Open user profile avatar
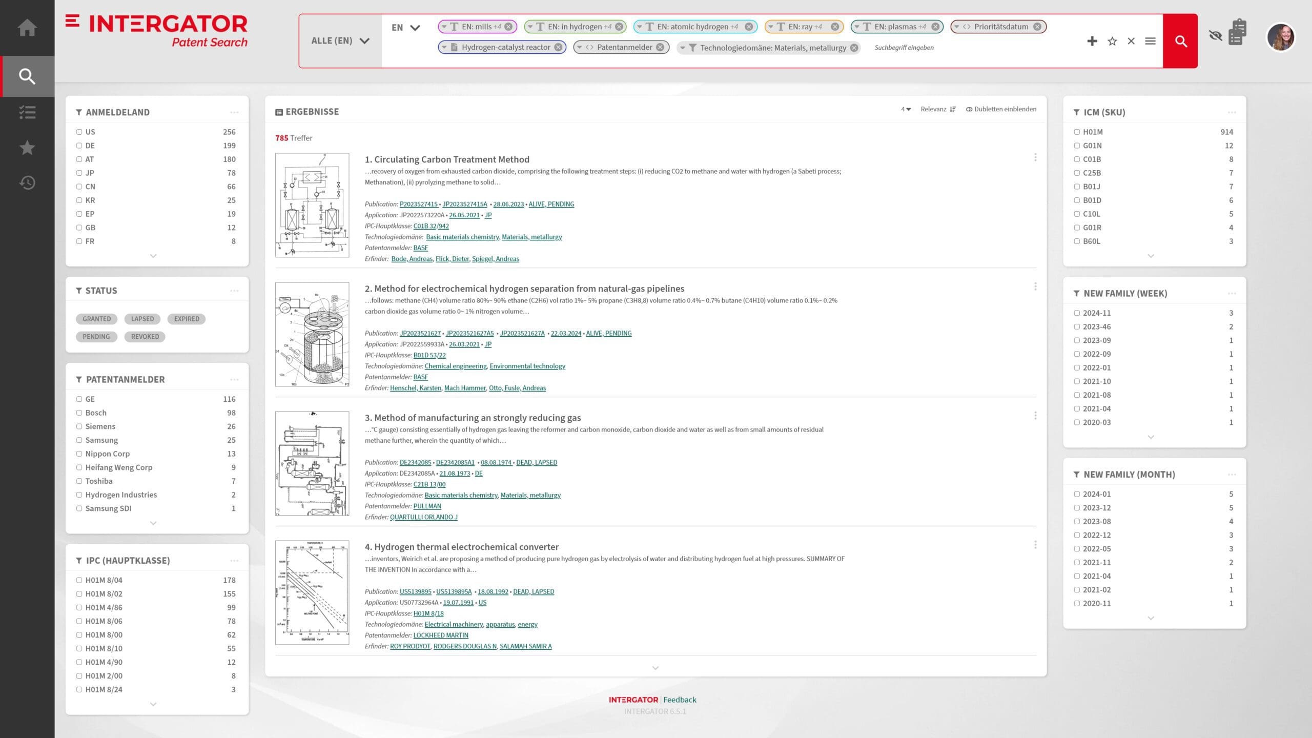The width and height of the screenshot is (1312, 738). pyautogui.click(x=1281, y=37)
